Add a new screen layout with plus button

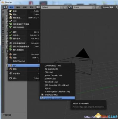point(62,7)
